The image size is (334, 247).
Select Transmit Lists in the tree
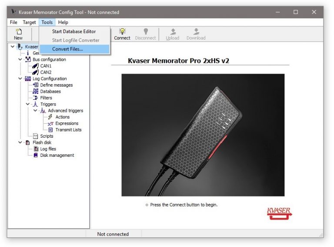[x=68, y=130]
